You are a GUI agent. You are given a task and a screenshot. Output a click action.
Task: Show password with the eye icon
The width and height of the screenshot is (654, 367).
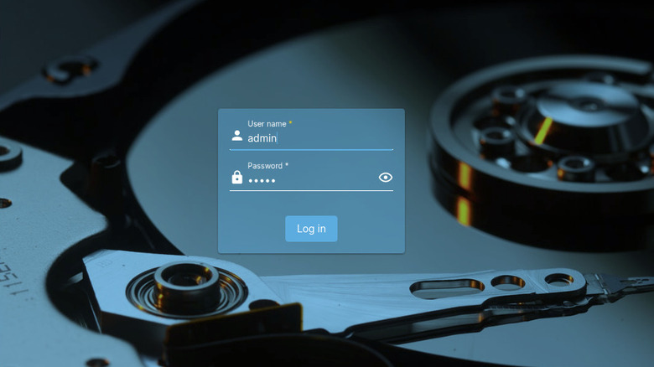(x=386, y=178)
